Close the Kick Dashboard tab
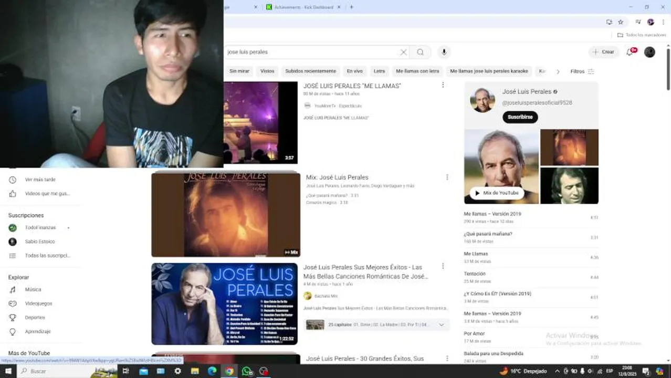 [x=339, y=7]
